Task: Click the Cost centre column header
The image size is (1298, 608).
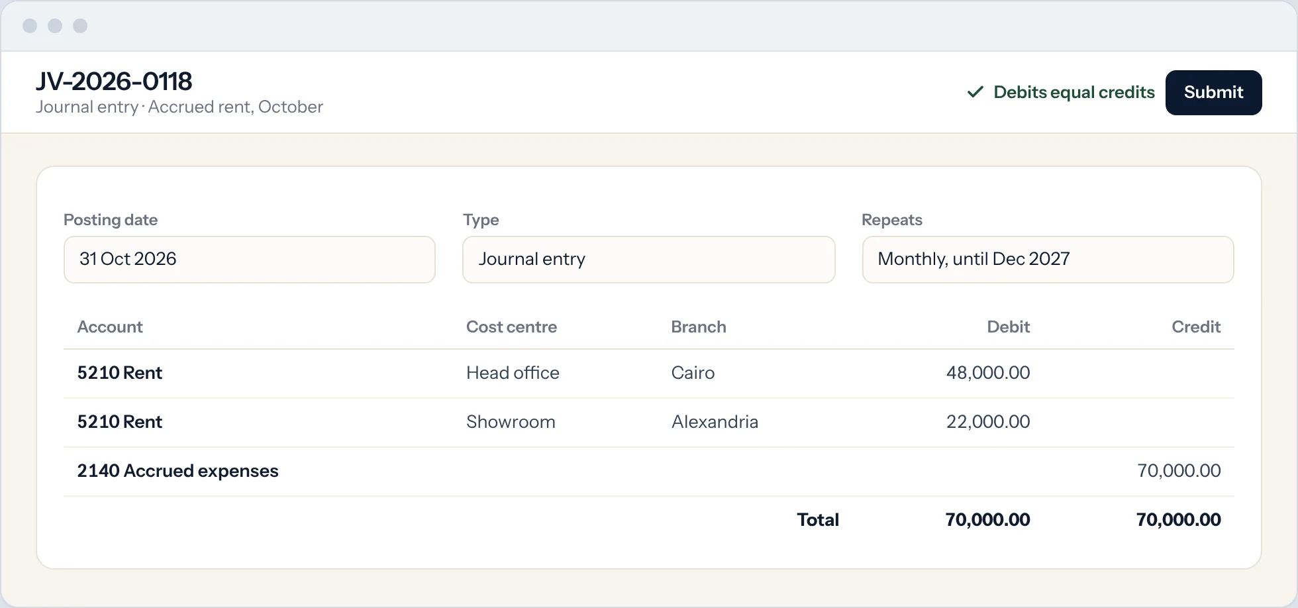Action: (511, 327)
